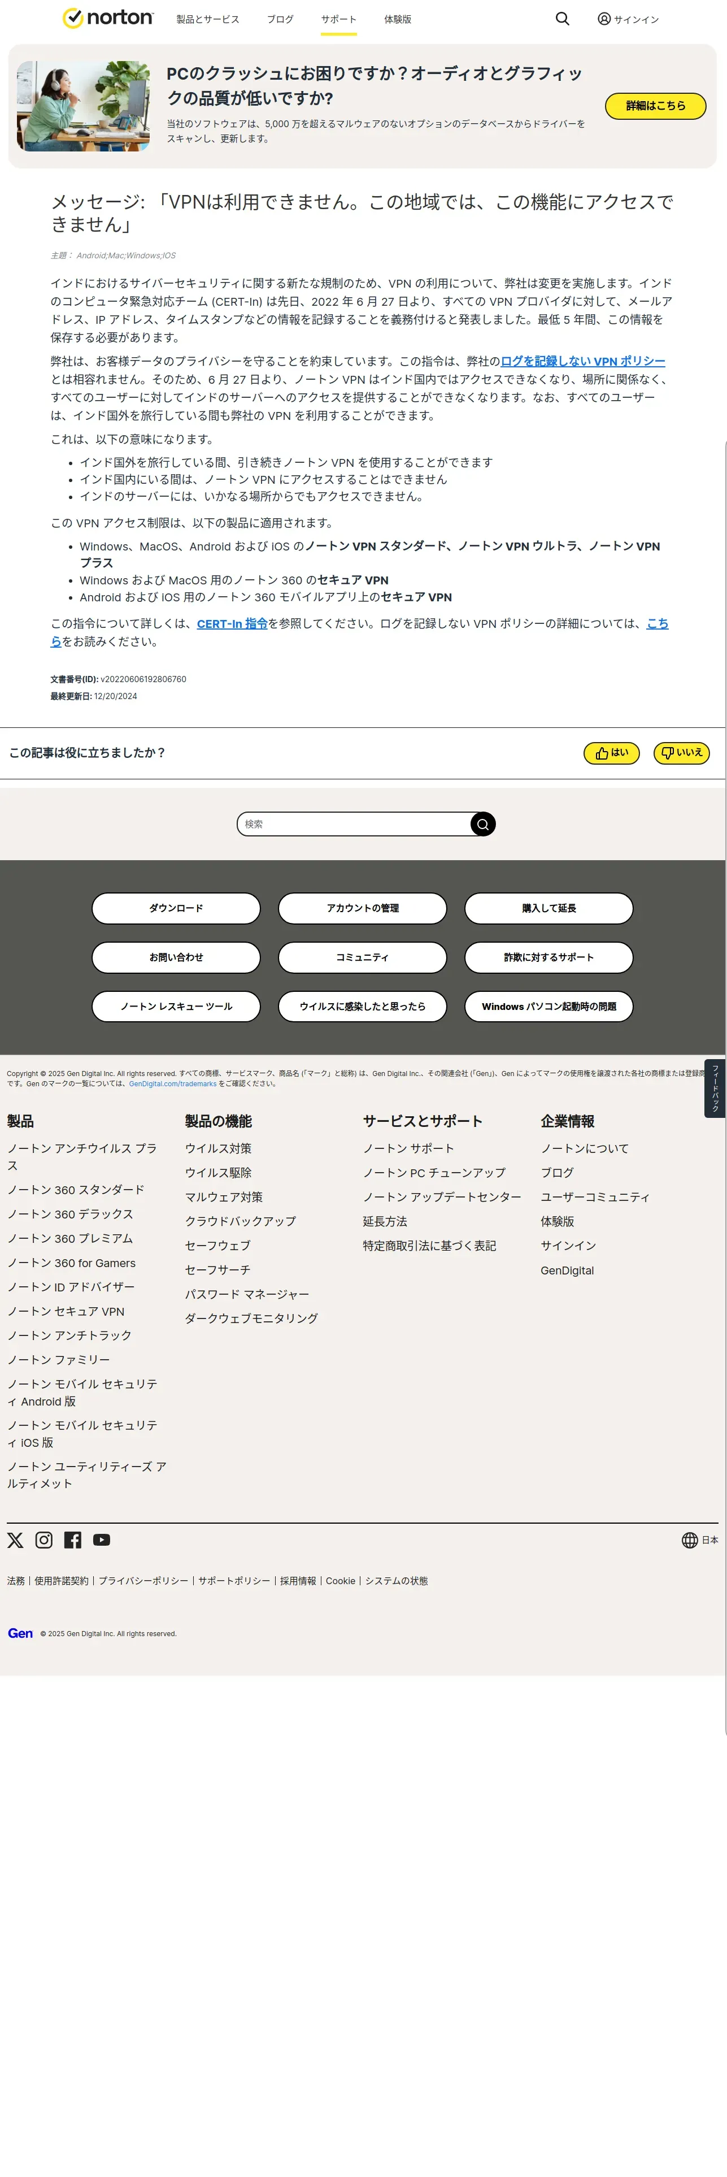
Task: Open ノートン セキュア VPN footer link
Action: tap(66, 1312)
